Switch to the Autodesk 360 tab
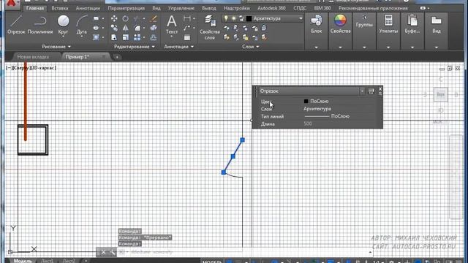 point(271,8)
